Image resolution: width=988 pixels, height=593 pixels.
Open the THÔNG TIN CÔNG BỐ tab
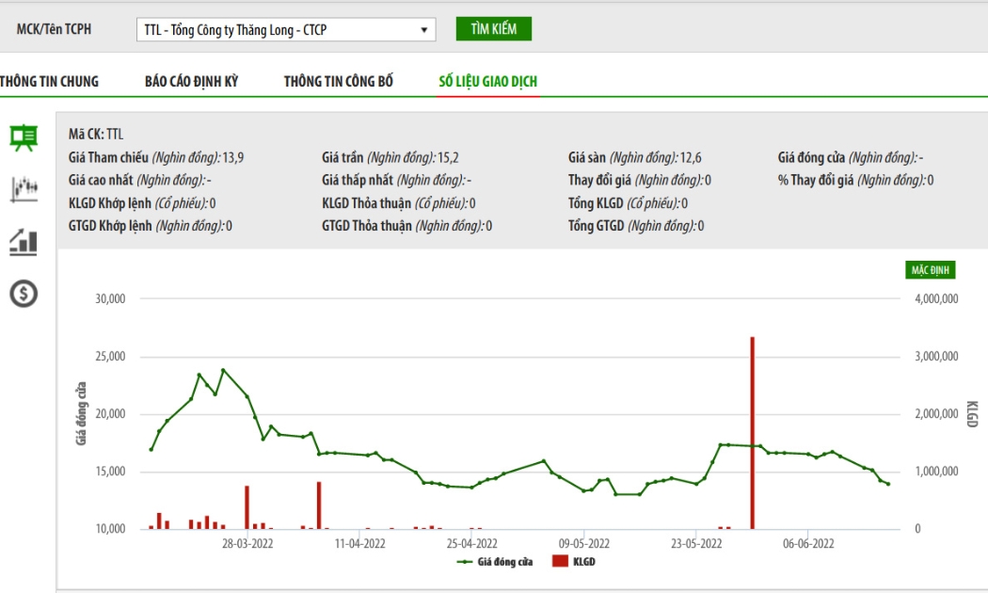point(339,81)
